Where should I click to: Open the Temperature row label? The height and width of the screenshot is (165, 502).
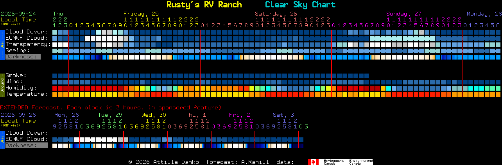point(27,94)
